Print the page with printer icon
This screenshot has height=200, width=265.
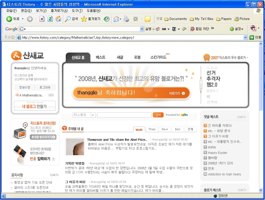click(x=126, y=19)
